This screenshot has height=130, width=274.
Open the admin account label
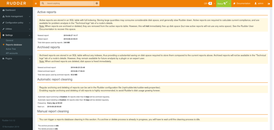[261, 3]
